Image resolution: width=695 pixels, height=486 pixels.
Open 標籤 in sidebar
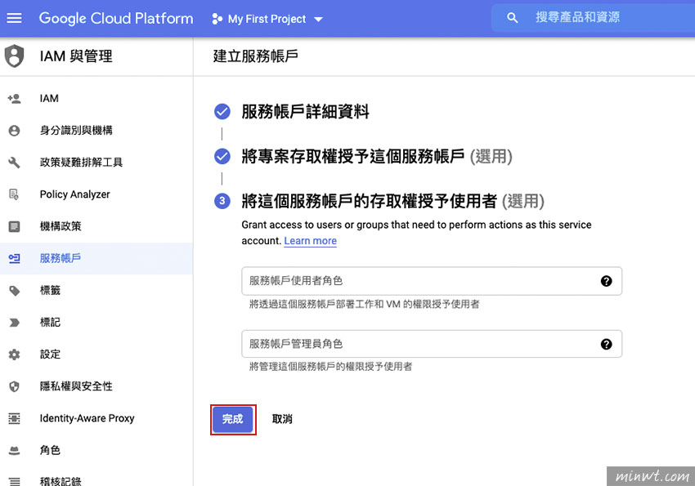[x=96, y=290]
